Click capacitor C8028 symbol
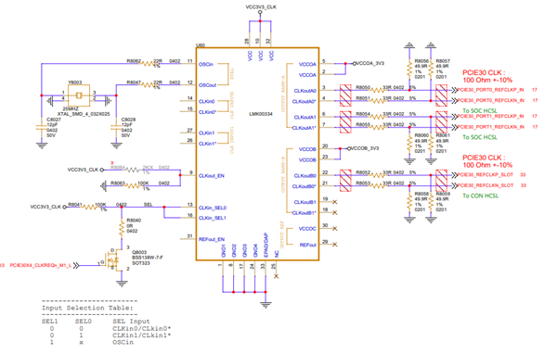Screen dimensions: 557x354 (x=116, y=127)
